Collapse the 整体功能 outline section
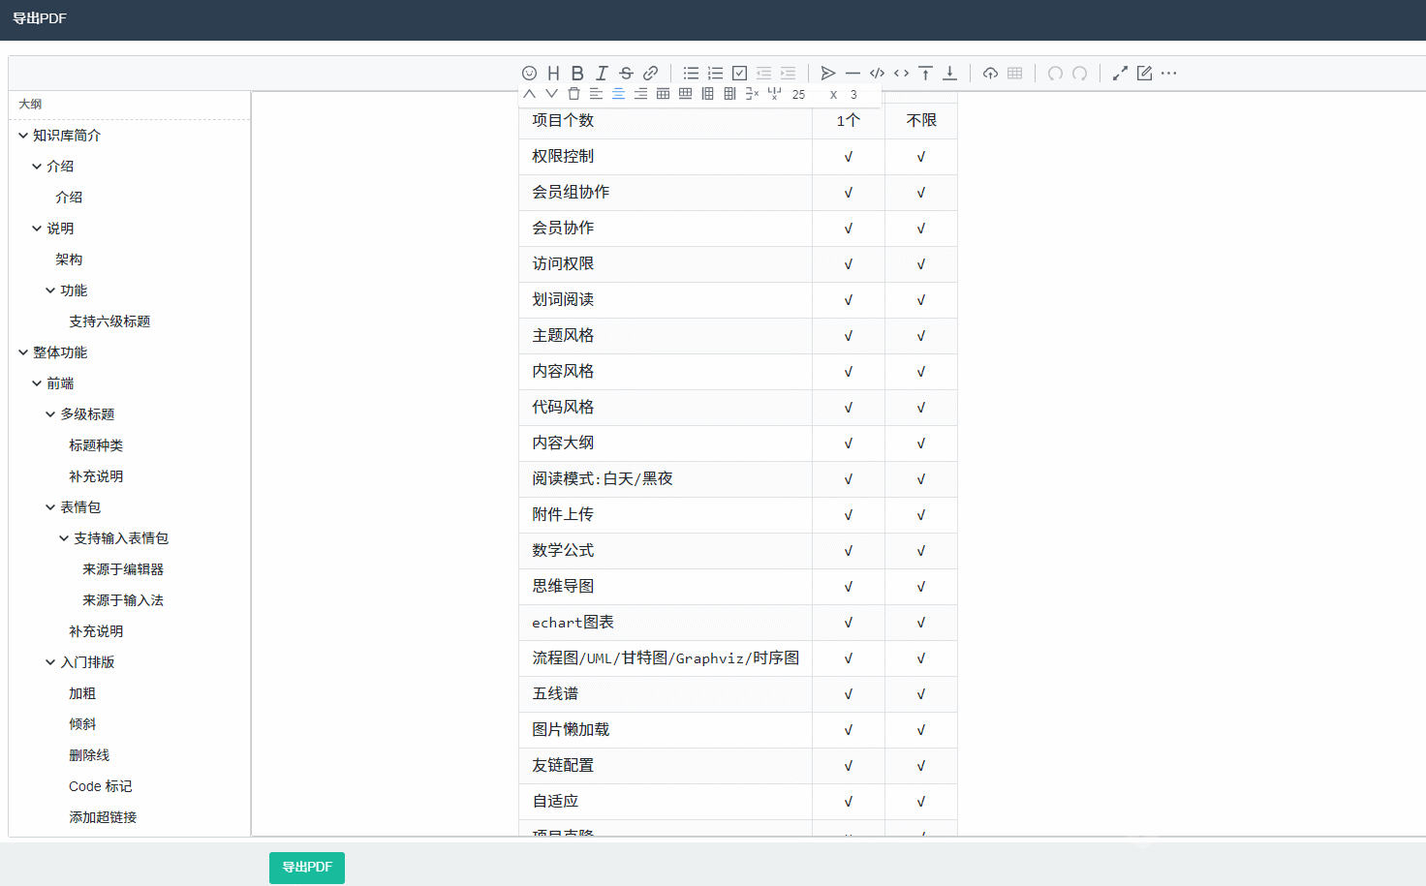The width and height of the screenshot is (1426, 886). tap(23, 352)
